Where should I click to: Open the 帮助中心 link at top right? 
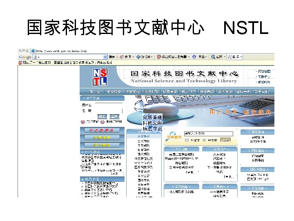264,77
